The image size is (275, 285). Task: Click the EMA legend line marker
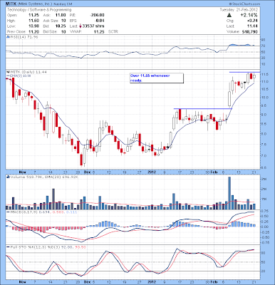[x=8, y=76]
